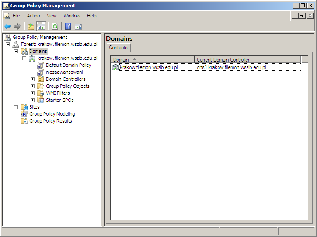Image resolution: width=317 pixels, height=237 pixels.
Task: Click the Group Policy Results icon
Action: click(x=24, y=121)
